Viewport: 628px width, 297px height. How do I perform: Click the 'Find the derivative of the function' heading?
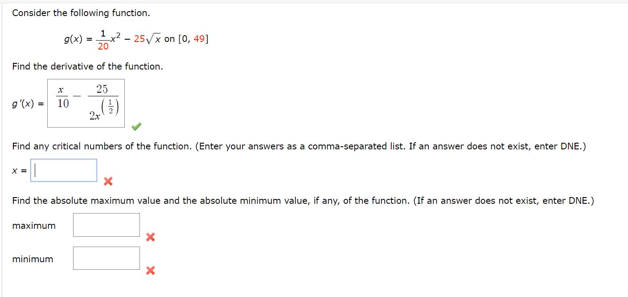coord(87,66)
